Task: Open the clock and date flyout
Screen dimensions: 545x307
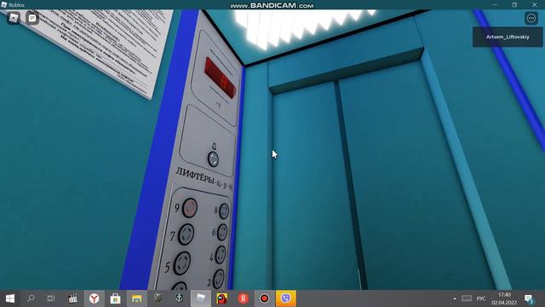Action: tap(504, 298)
